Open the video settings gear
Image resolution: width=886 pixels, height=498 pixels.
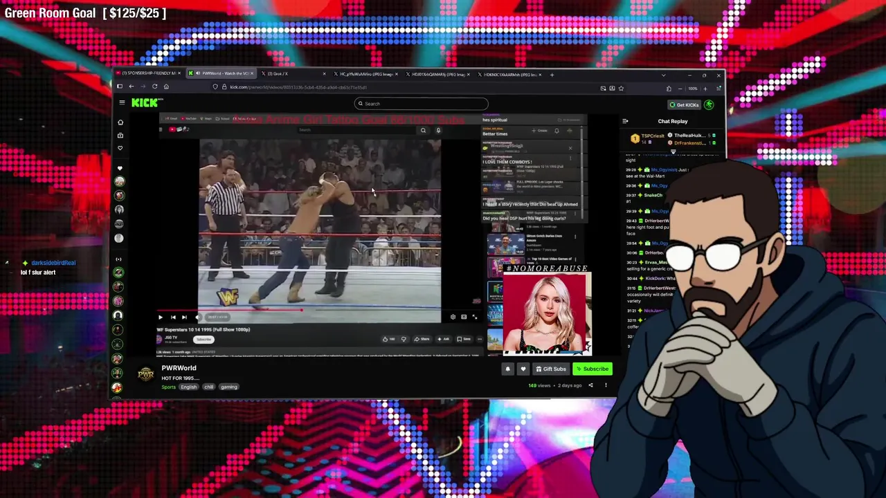click(x=453, y=317)
